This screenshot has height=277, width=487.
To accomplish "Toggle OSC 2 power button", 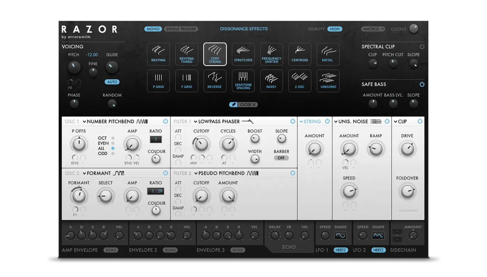I will click(165, 173).
